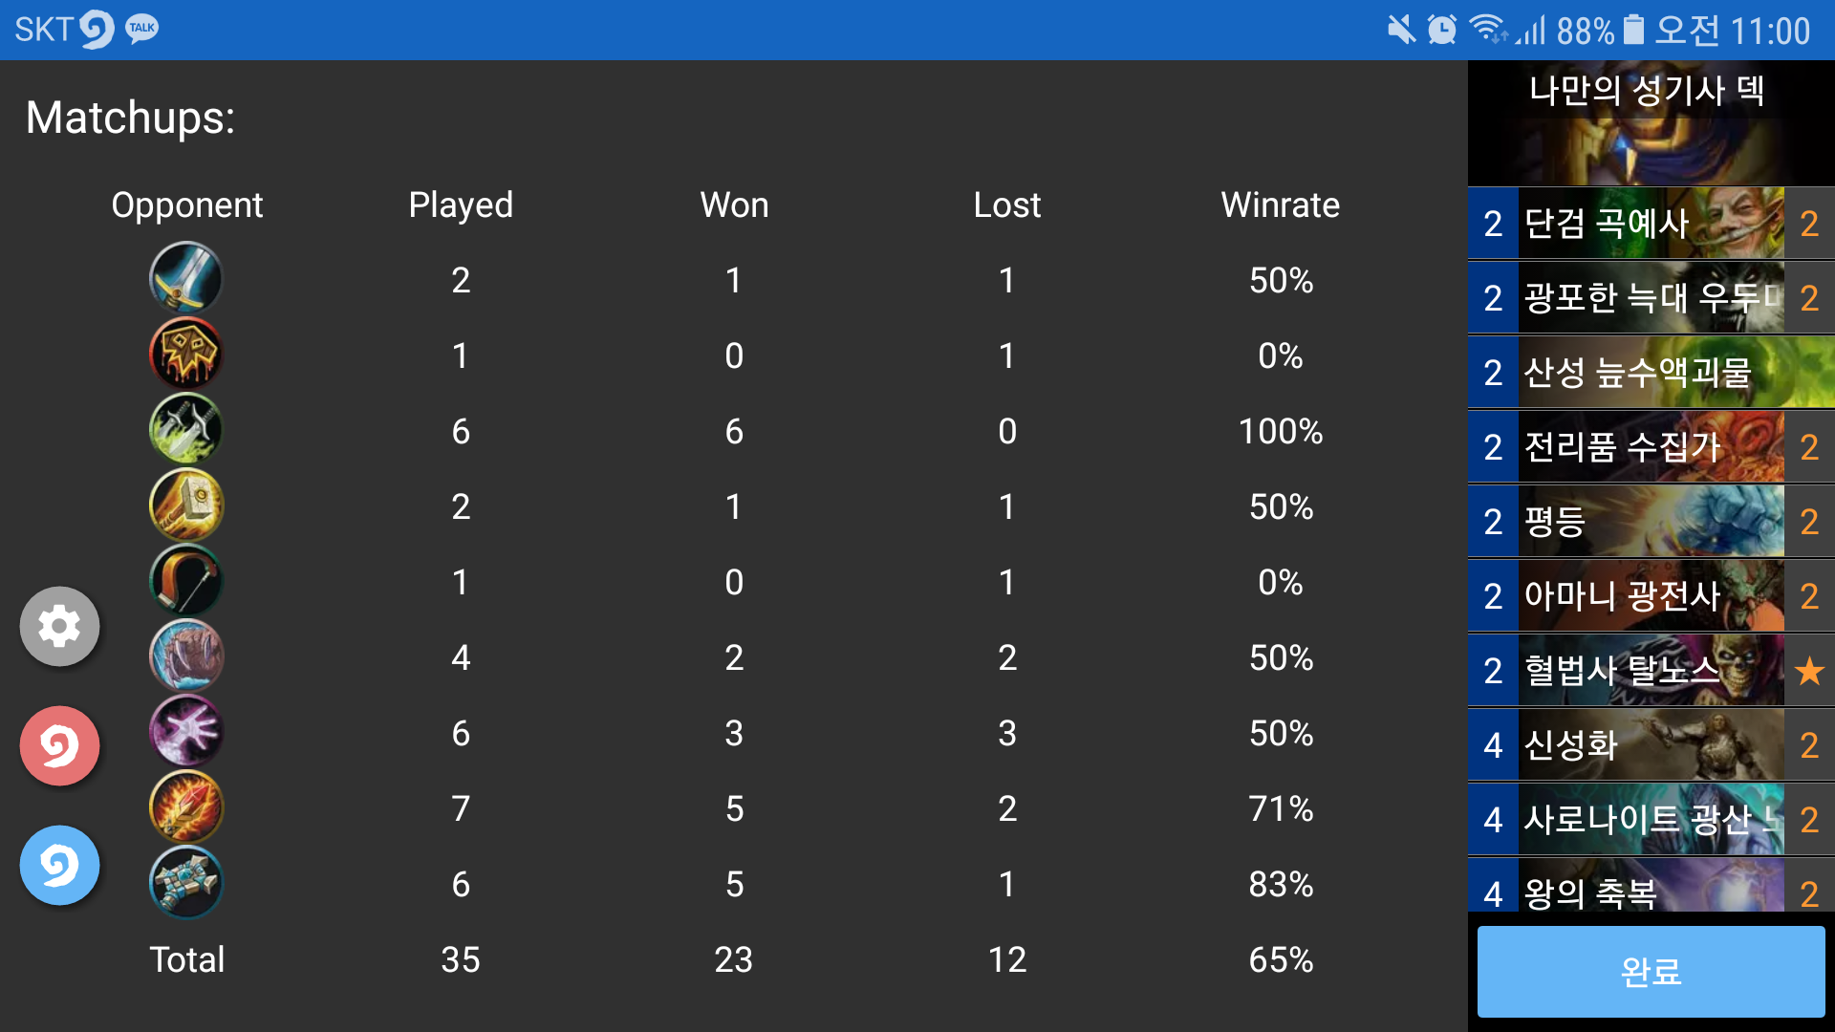Tap the Rogue daggers class icon

(186, 429)
